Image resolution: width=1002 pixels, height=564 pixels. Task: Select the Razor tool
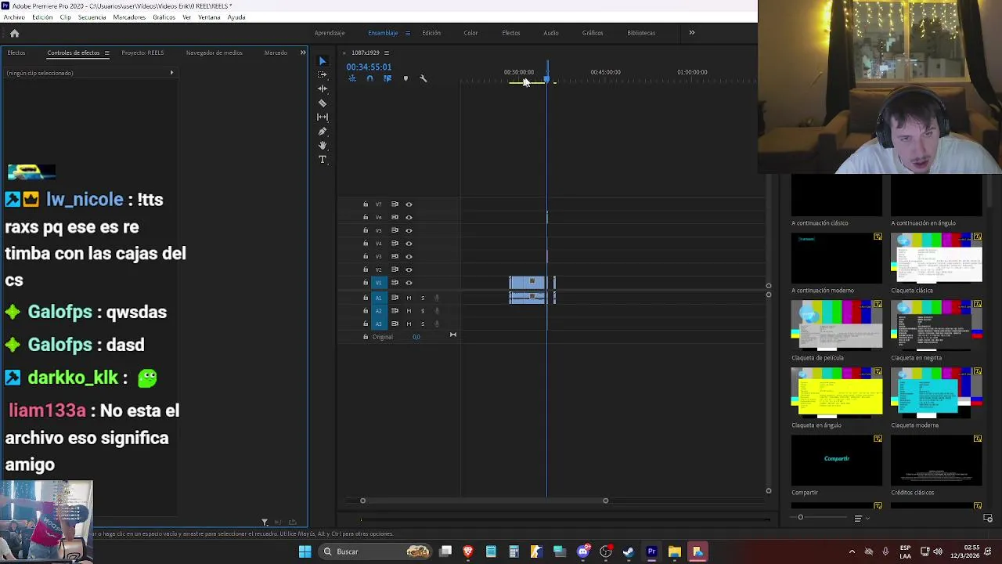[x=322, y=103]
